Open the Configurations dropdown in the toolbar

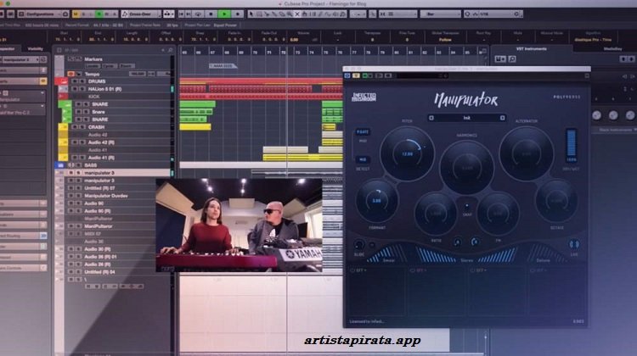pos(43,14)
